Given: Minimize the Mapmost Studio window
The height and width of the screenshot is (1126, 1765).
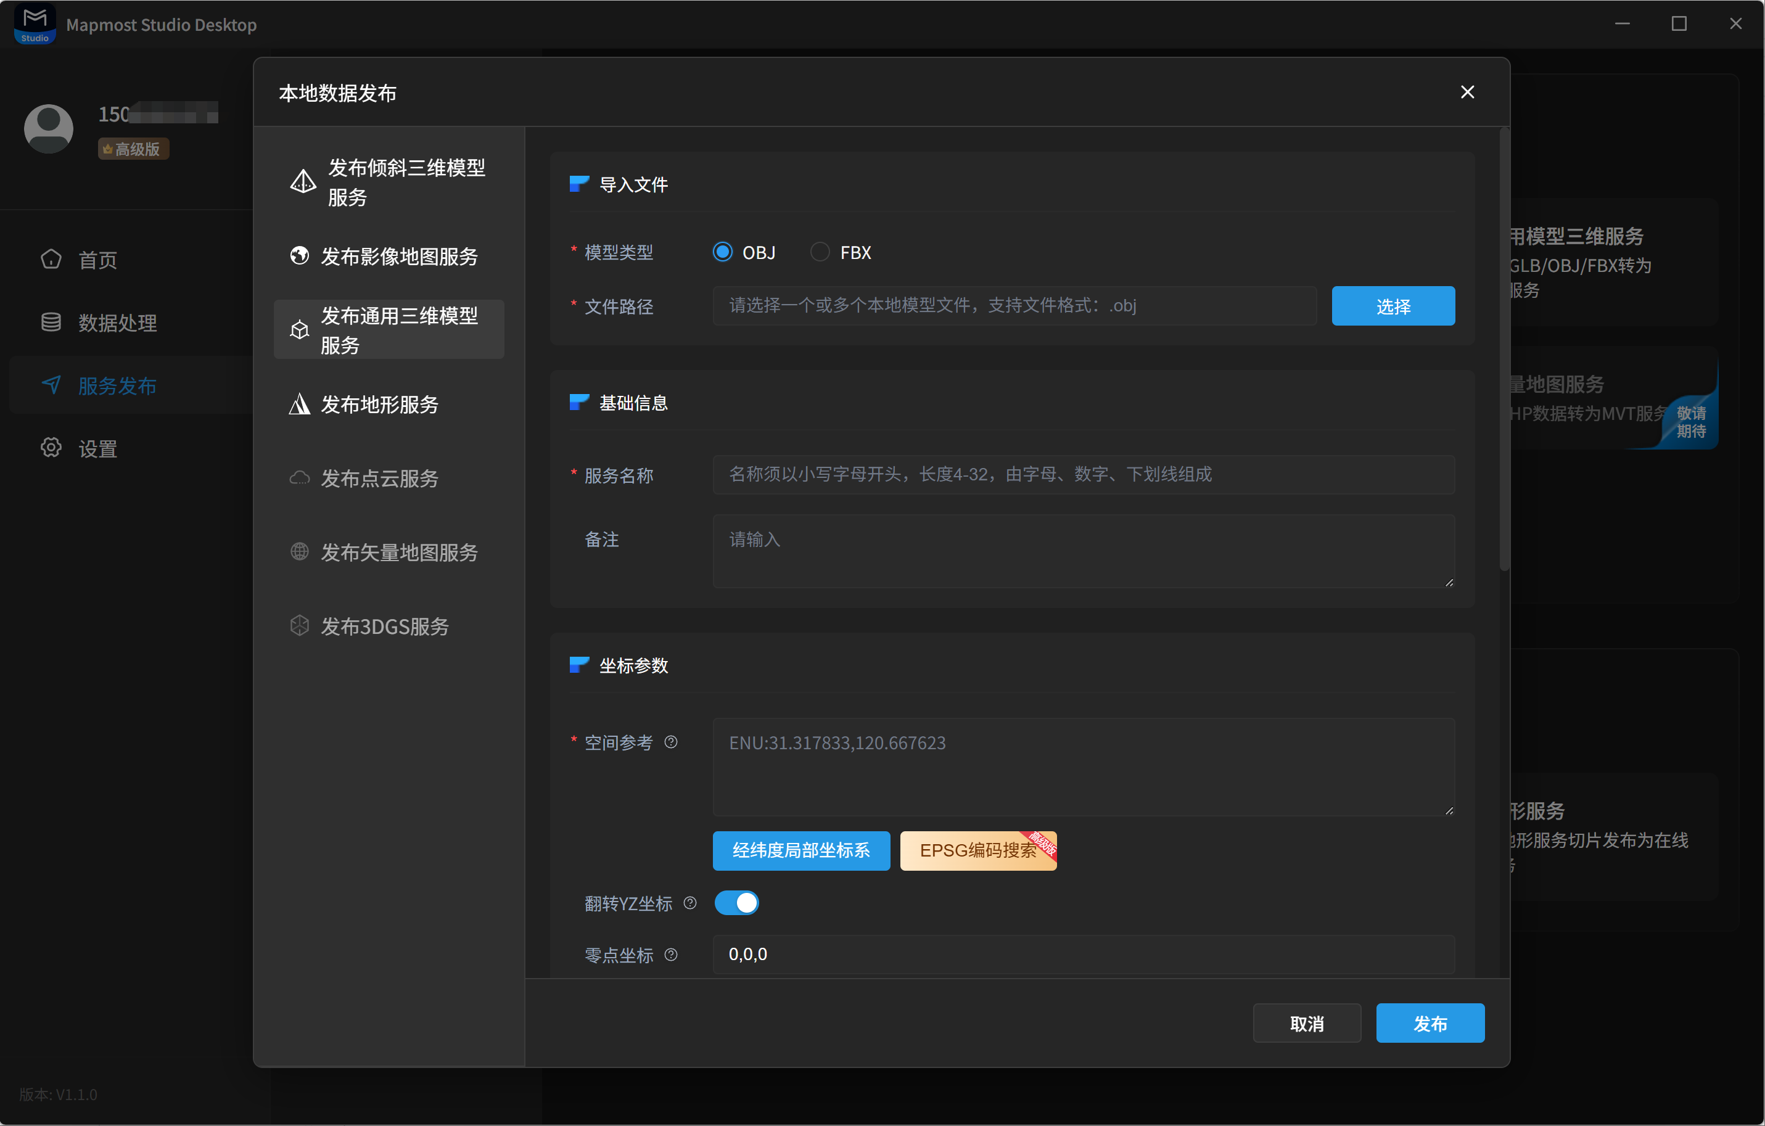Looking at the screenshot, I should [1623, 24].
